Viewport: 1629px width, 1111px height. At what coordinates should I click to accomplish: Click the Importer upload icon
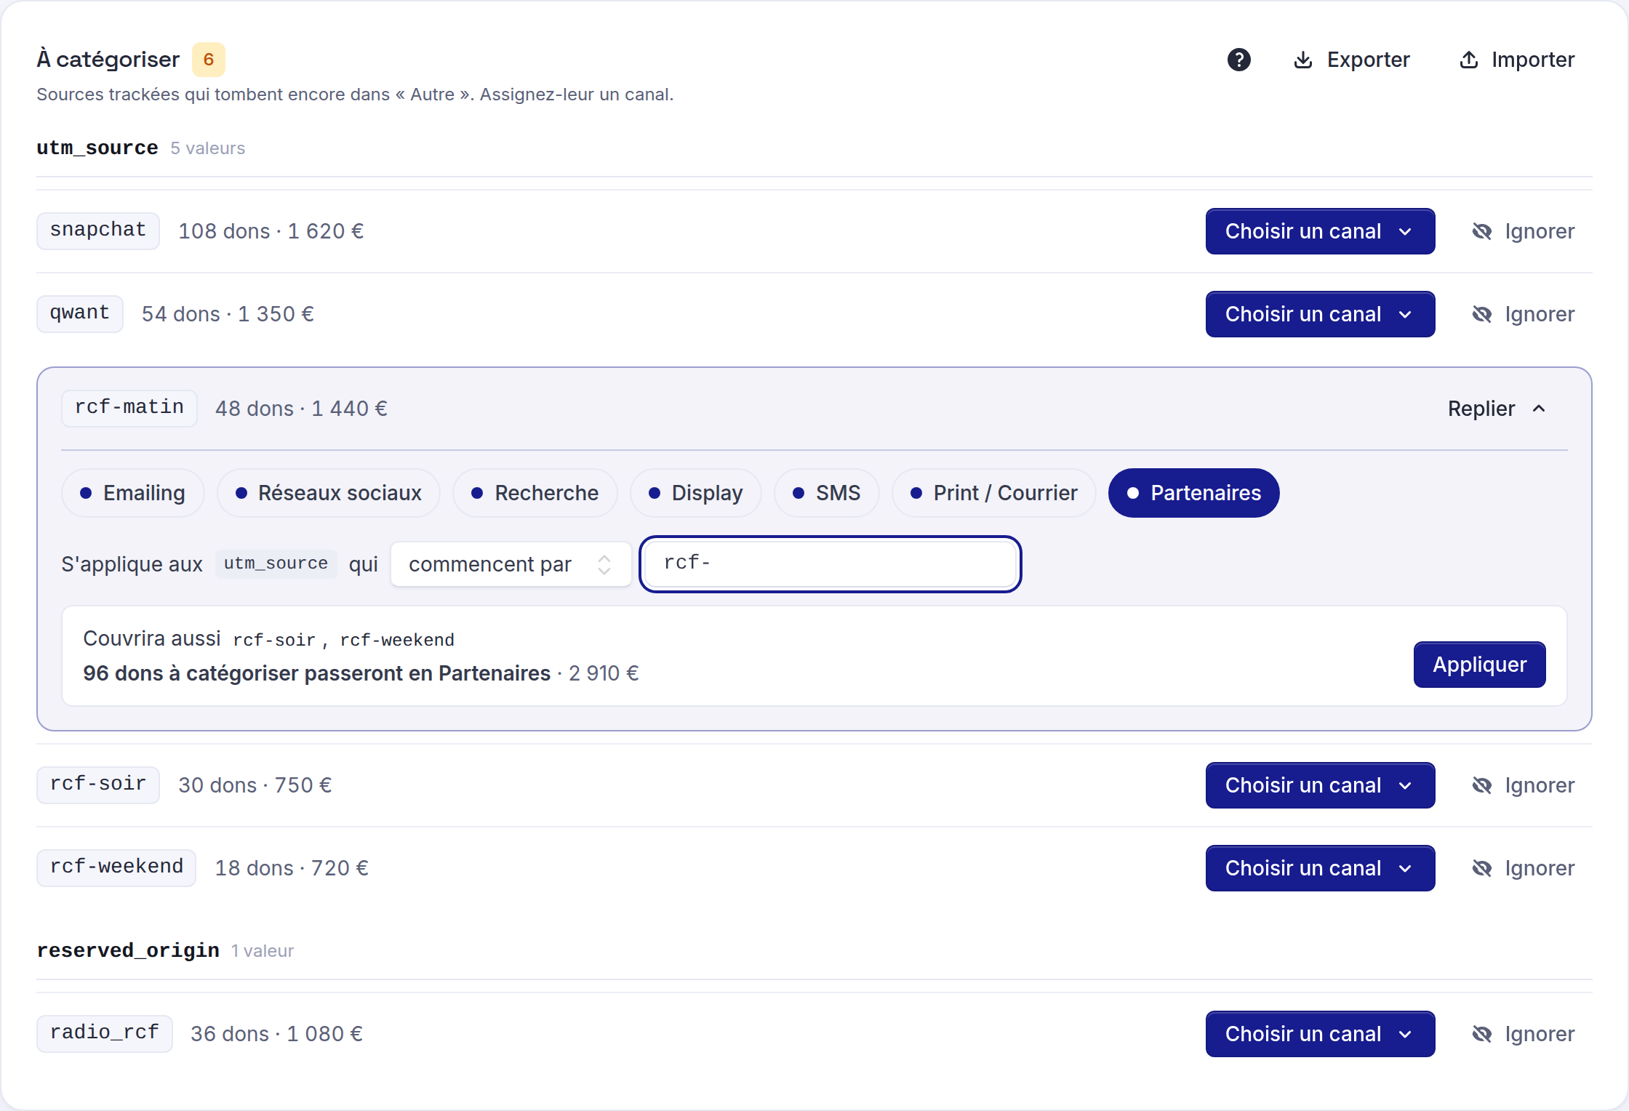(1469, 60)
